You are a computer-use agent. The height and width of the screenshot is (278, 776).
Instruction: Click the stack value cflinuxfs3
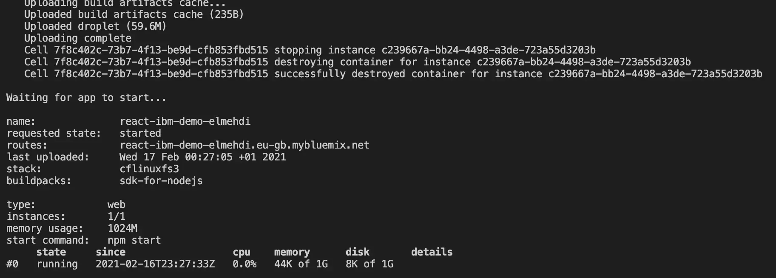pyautogui.click(x=149, y=169)
